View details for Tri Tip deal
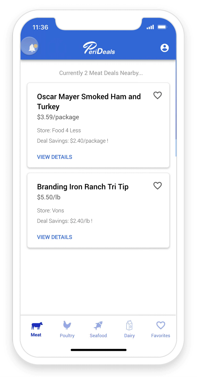197x377 pixels. [55, 237]
